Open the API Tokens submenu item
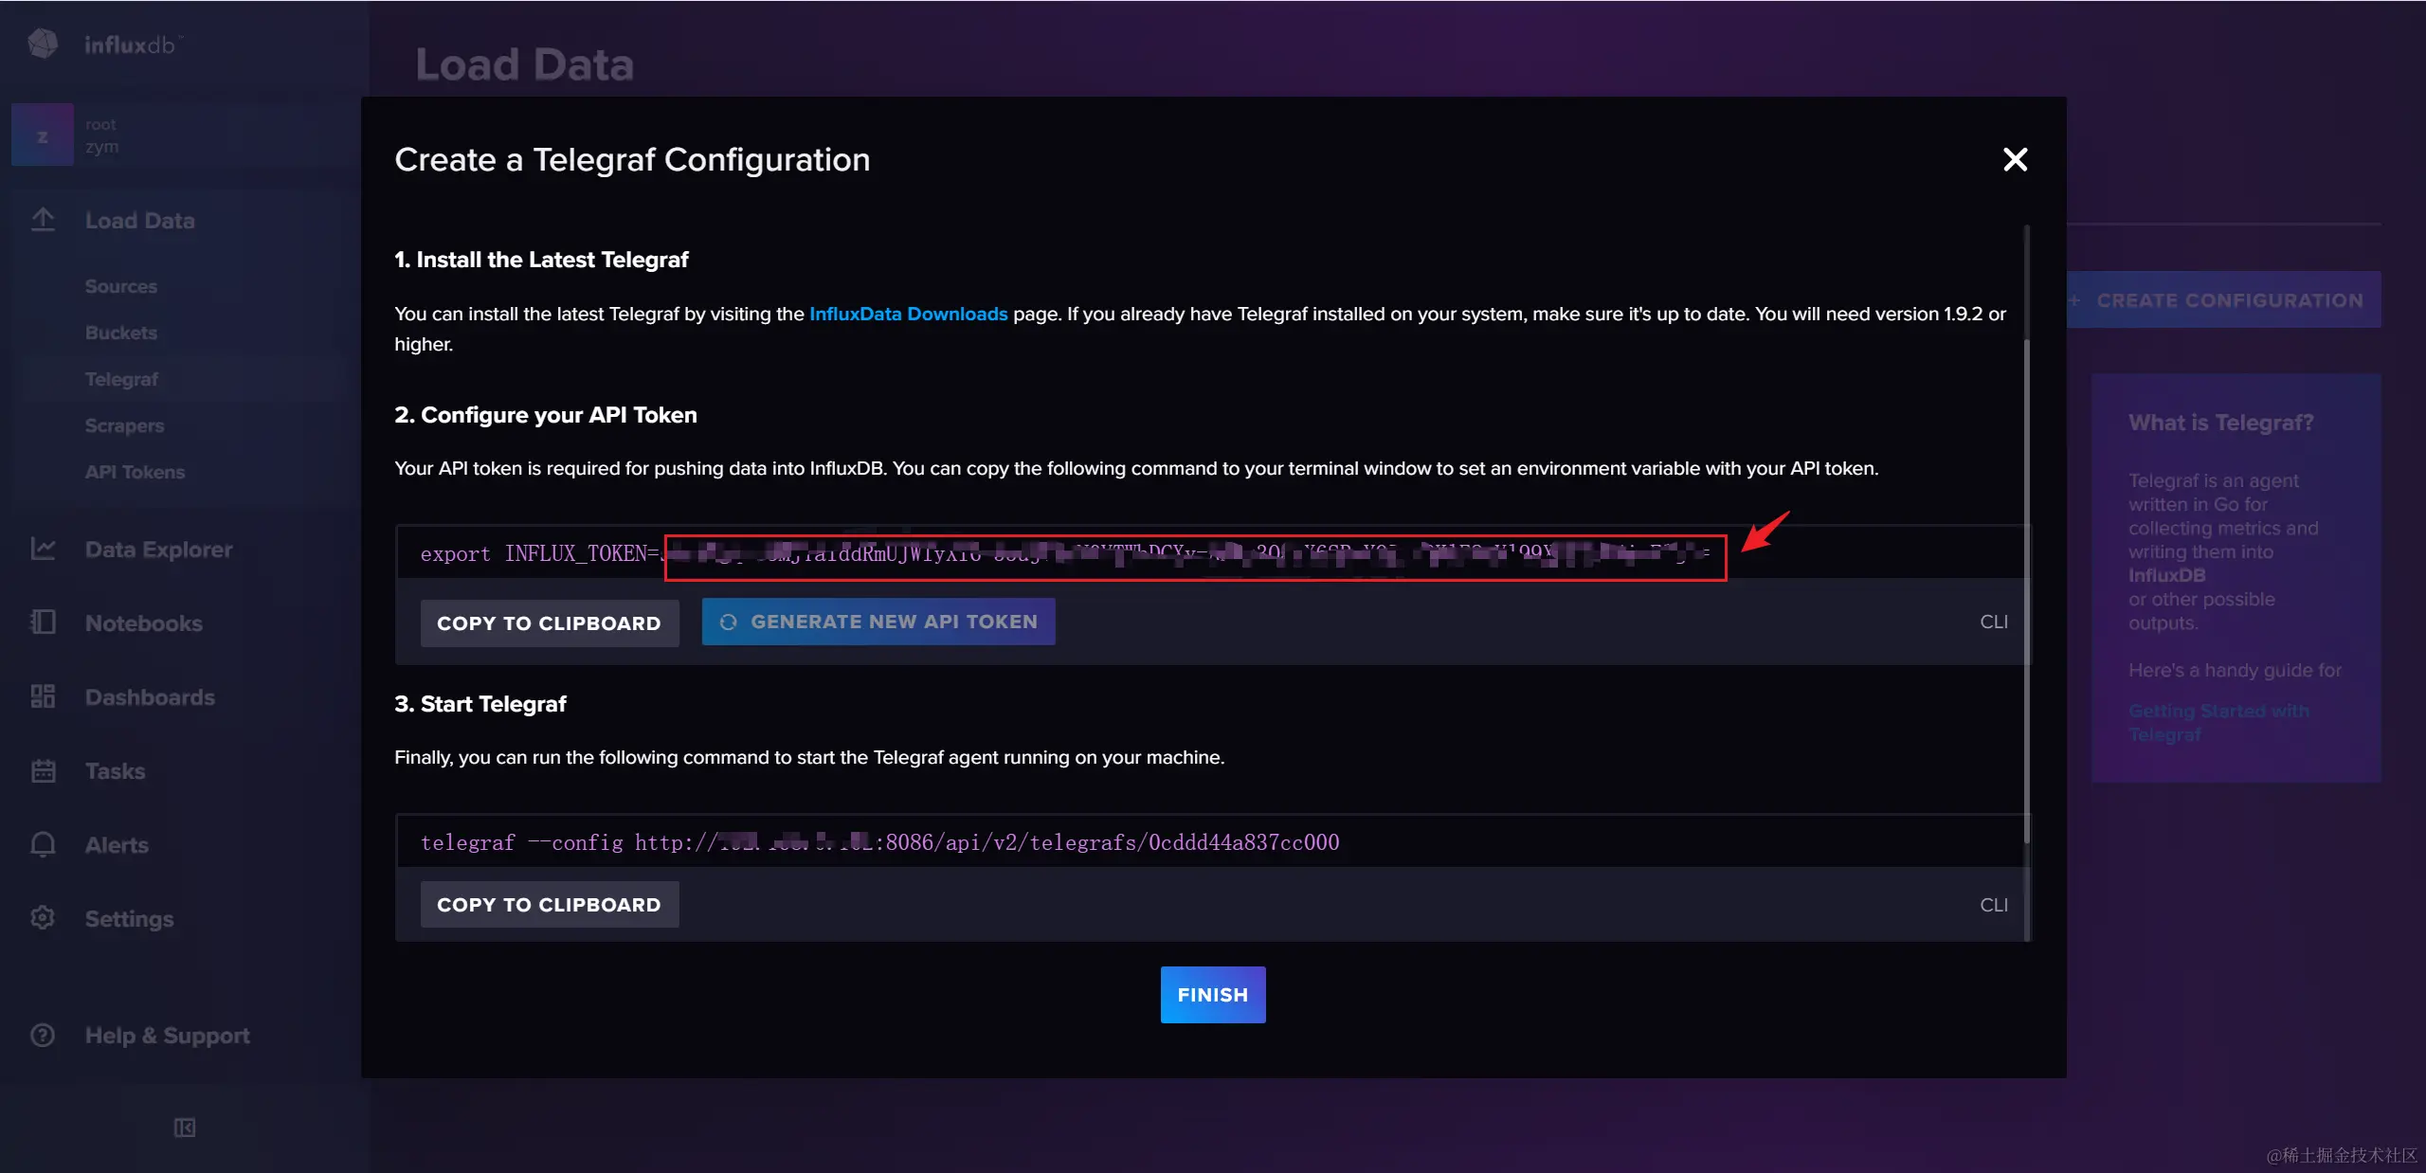 pyautogui.click(x=135, y=472)
